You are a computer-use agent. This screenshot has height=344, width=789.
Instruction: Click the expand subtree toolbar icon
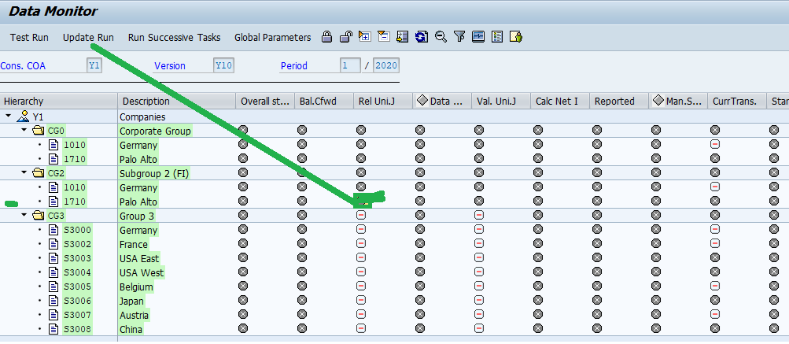pyautogui.click(x=364, y=37)
